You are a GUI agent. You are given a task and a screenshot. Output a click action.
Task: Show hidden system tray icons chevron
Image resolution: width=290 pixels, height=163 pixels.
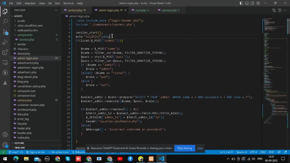[228, 159]
